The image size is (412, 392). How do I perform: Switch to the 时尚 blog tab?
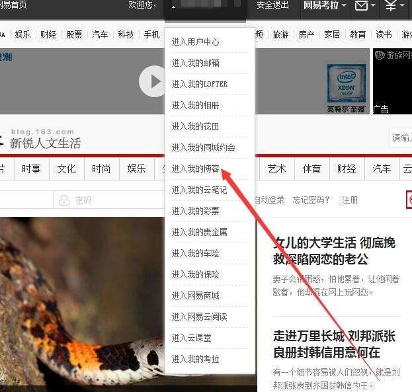click(x=101, y=169)
